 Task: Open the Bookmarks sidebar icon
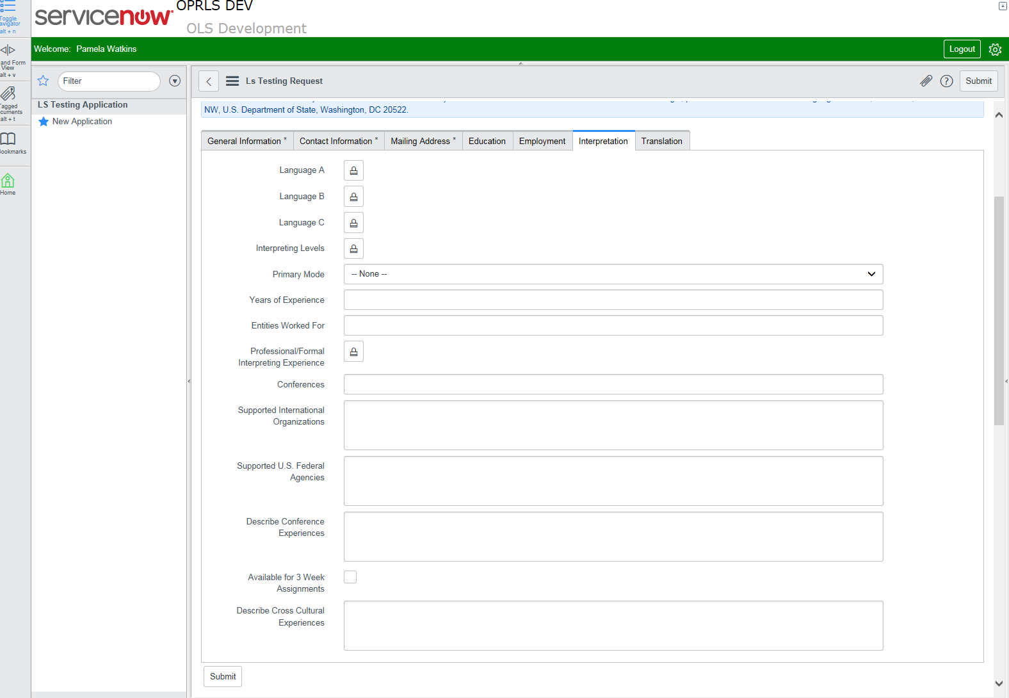8,139
